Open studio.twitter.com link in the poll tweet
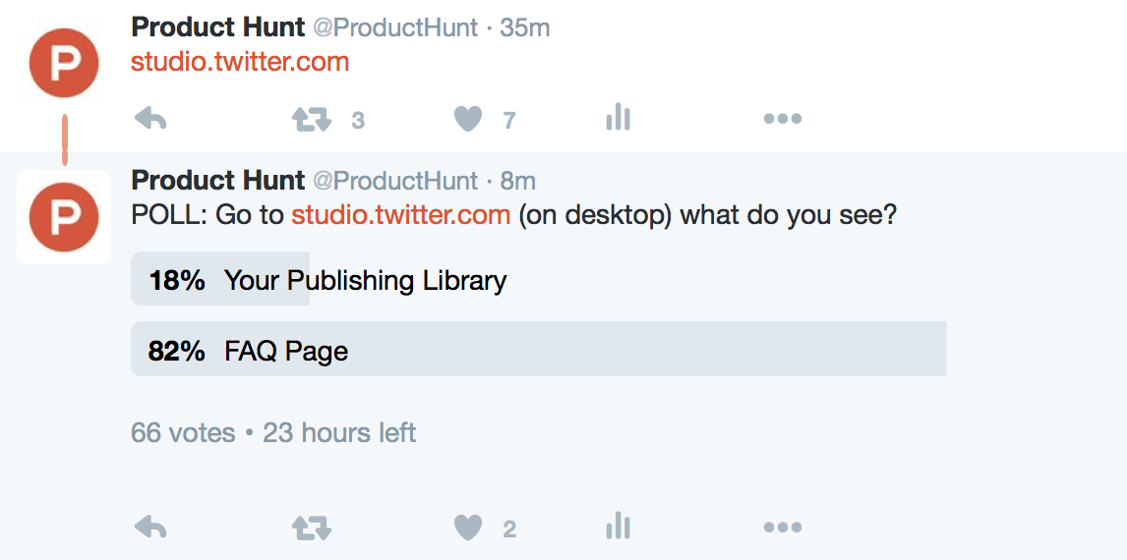Viewport: 1127px width, 560px height. [401, 215]
